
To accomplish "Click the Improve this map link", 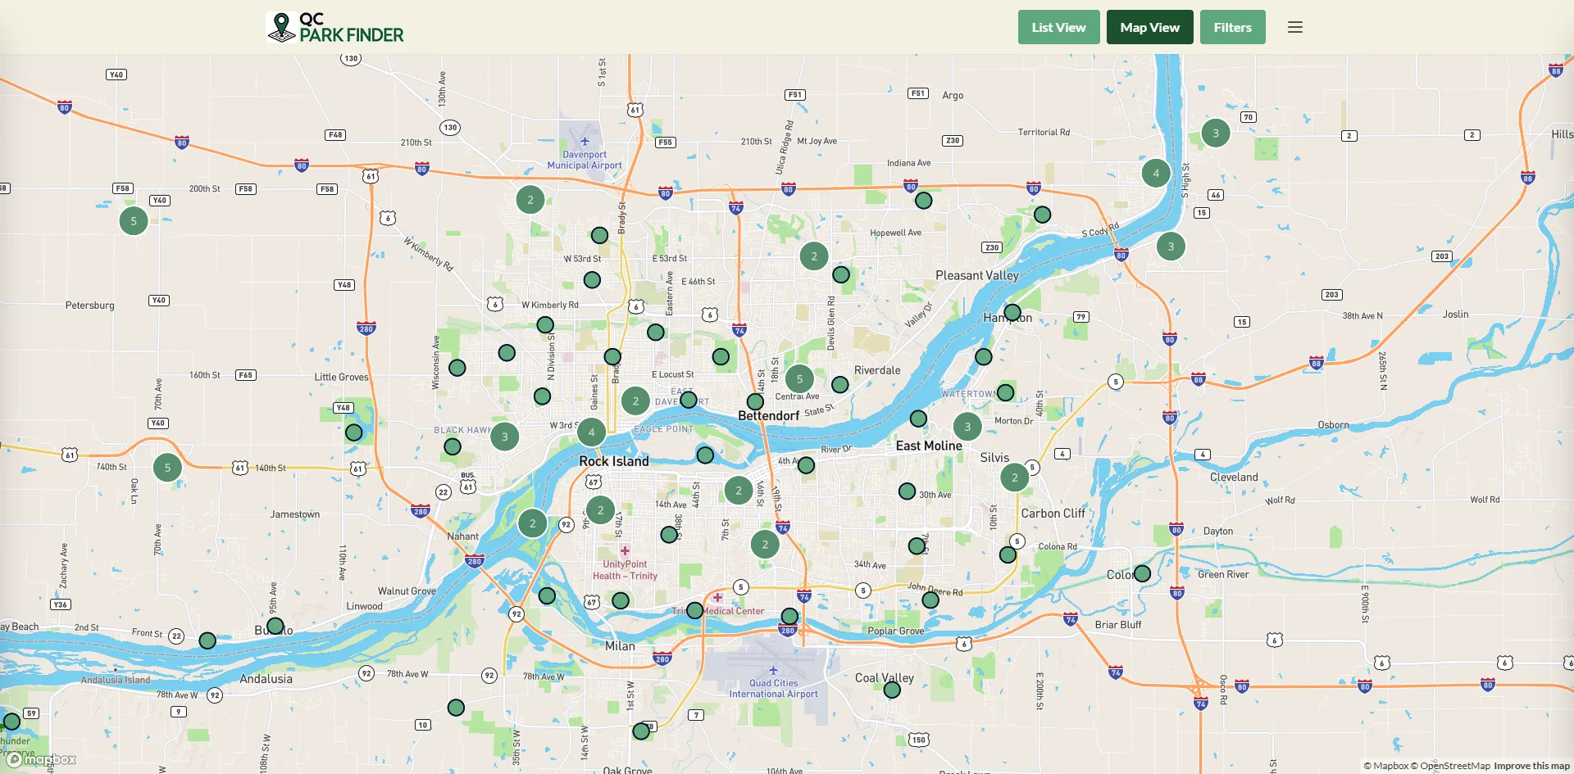I will [x=1531, y=766].
